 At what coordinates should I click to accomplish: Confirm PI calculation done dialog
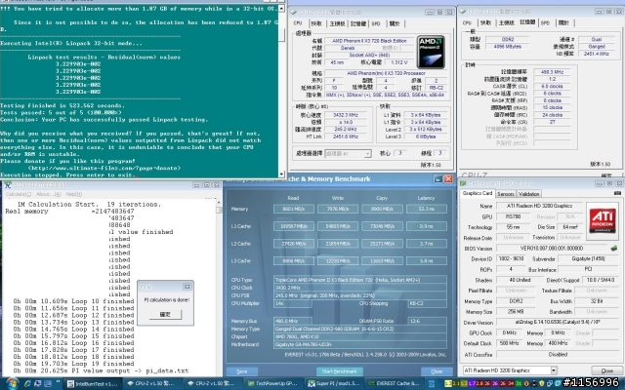pos(165,314)
